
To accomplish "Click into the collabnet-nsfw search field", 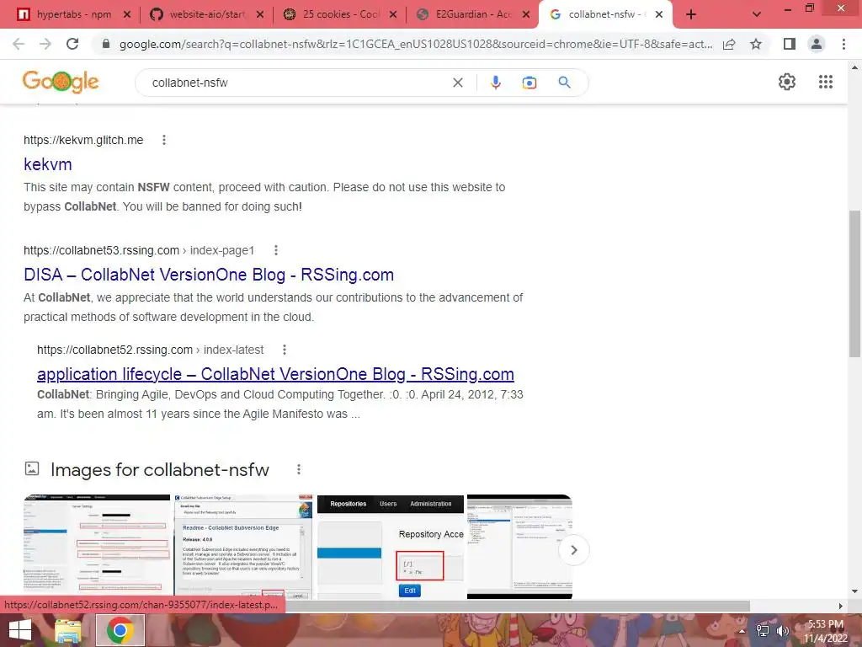I will tap(297, 83).
